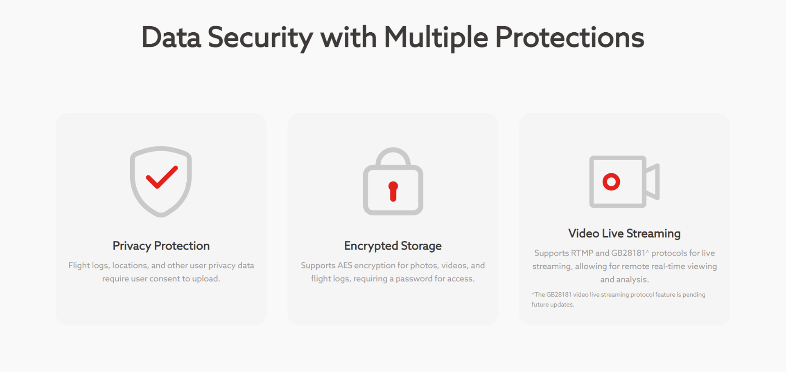Image resolution: width=786 pixels, height=372 pixels.
Task: Click the AES encryption description text
Action: 393,266
